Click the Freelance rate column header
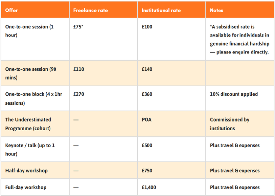 click(x=91, y=10)
